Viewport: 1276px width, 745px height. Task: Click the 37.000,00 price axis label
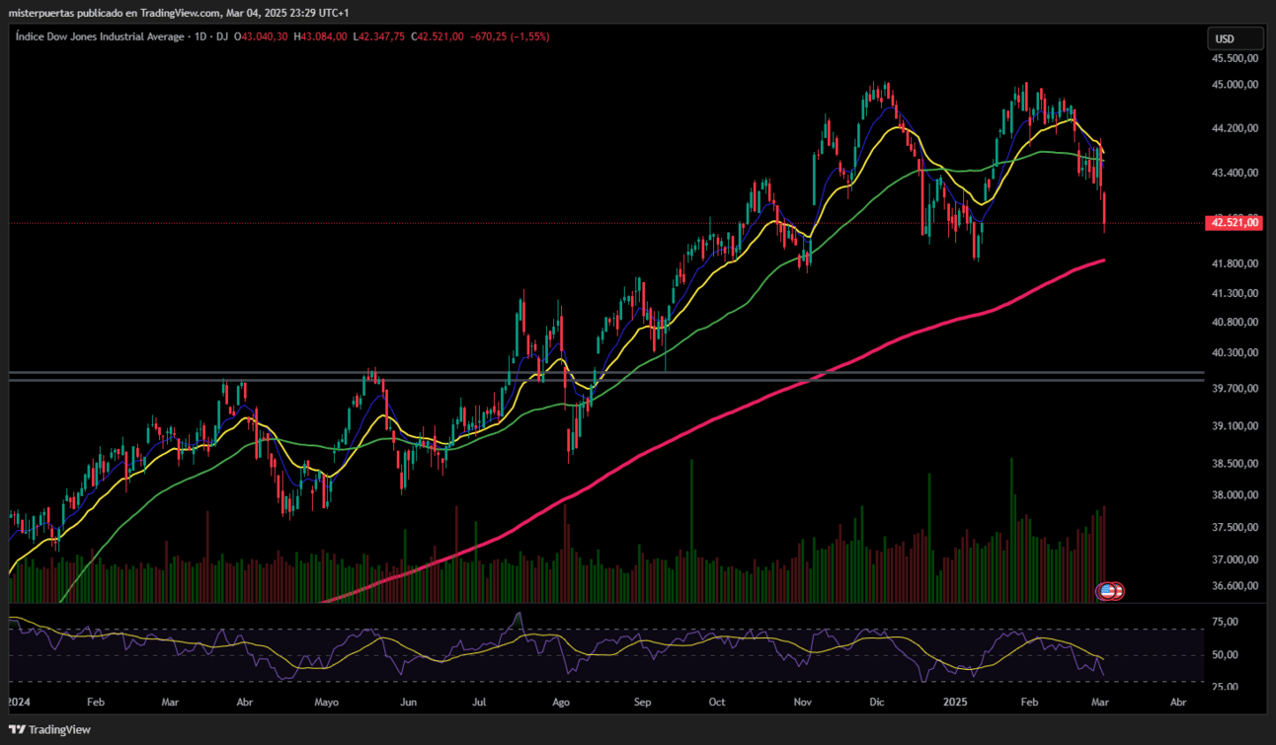[x=1236, y=559]
